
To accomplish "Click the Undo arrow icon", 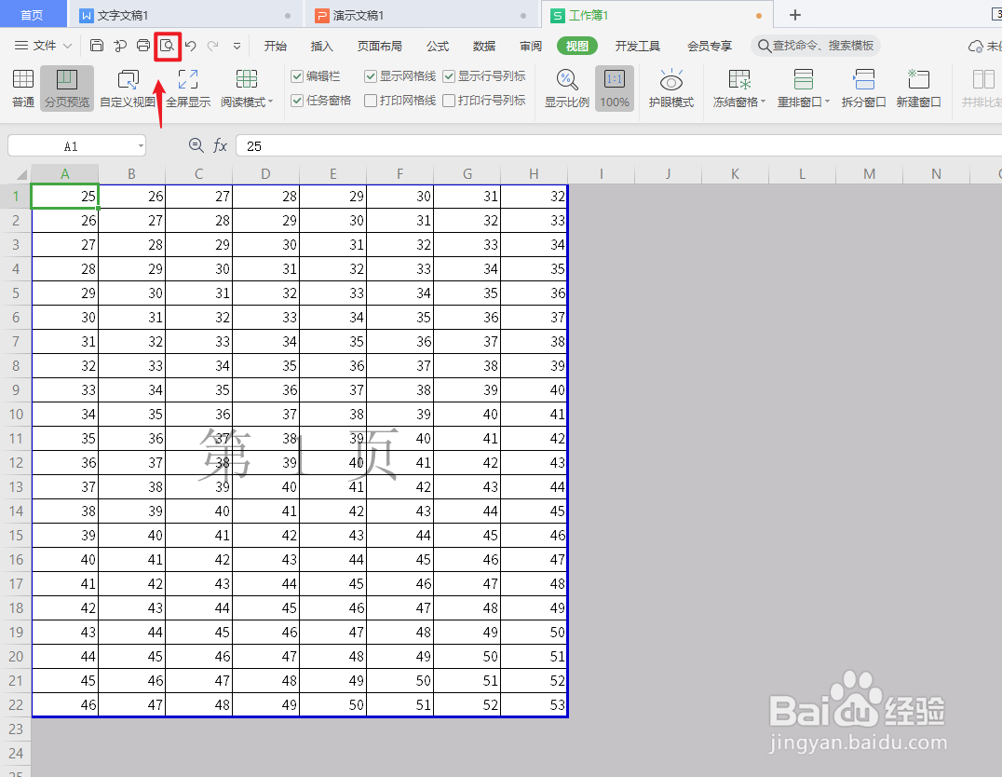I will coord(191,45).
